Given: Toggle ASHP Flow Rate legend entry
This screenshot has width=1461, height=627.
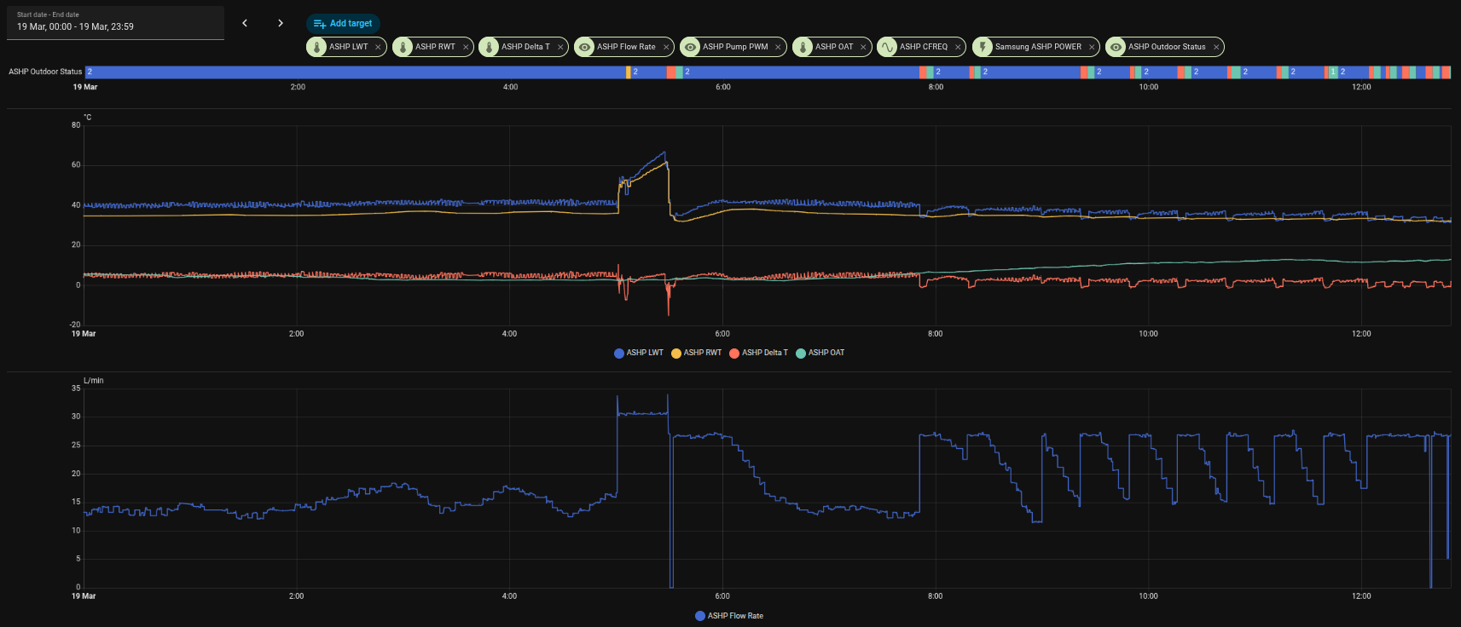Looking at the screenshot, I should click(x=729, y=616).
